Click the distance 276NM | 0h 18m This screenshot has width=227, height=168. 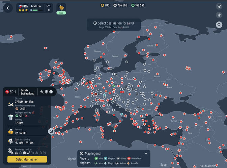click(24, 102)
